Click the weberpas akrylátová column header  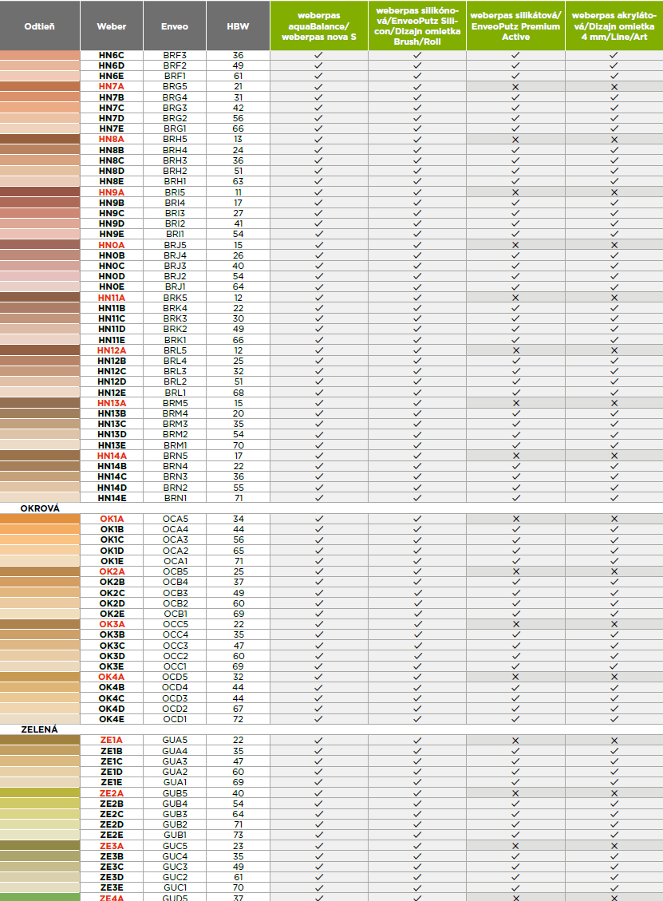coord(614,26)
